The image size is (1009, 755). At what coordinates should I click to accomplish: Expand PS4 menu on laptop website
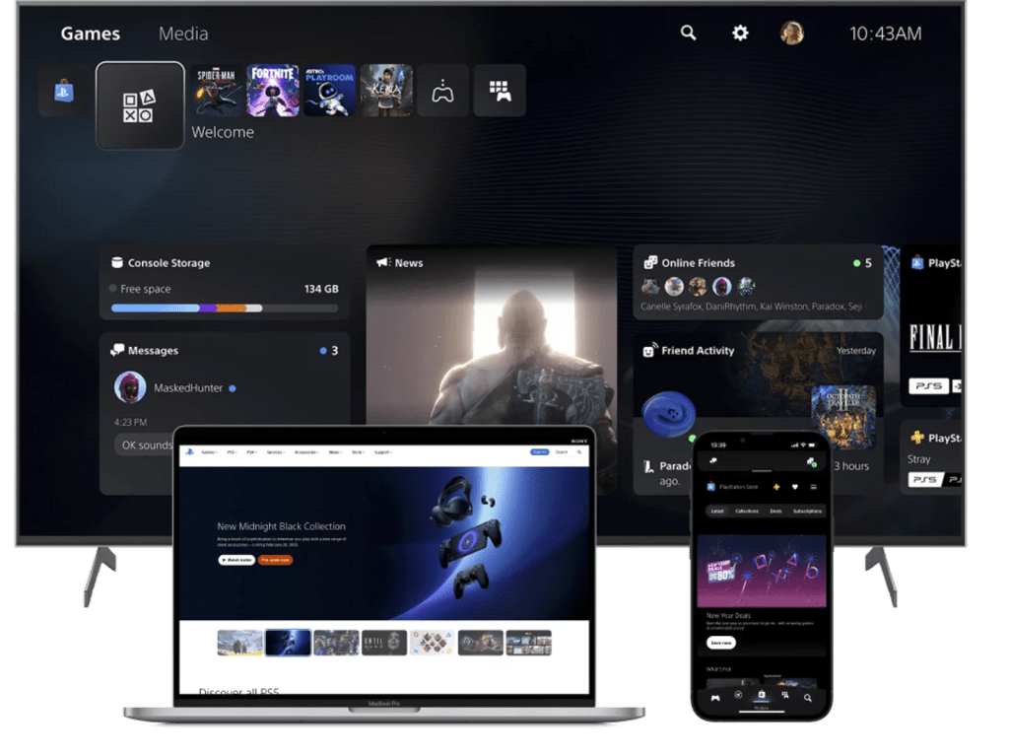251,452
